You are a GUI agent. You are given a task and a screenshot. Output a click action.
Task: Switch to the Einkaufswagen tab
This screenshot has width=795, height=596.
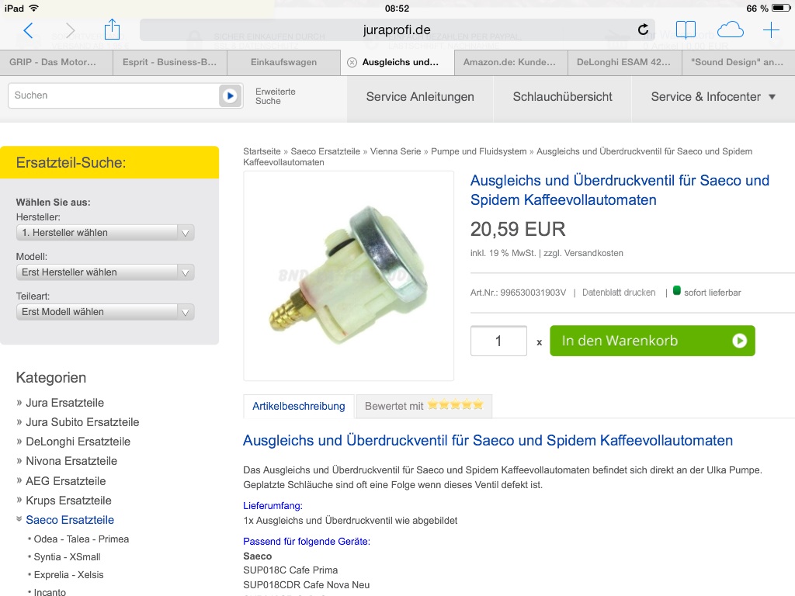[x=283, y=62]
